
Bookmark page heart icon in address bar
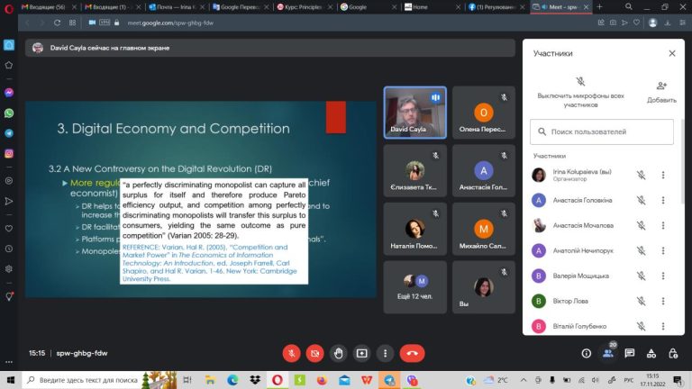[x=636, y=23]
